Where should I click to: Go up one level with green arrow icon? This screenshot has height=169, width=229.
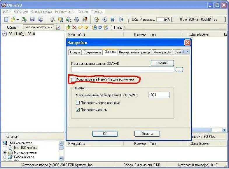68,27
